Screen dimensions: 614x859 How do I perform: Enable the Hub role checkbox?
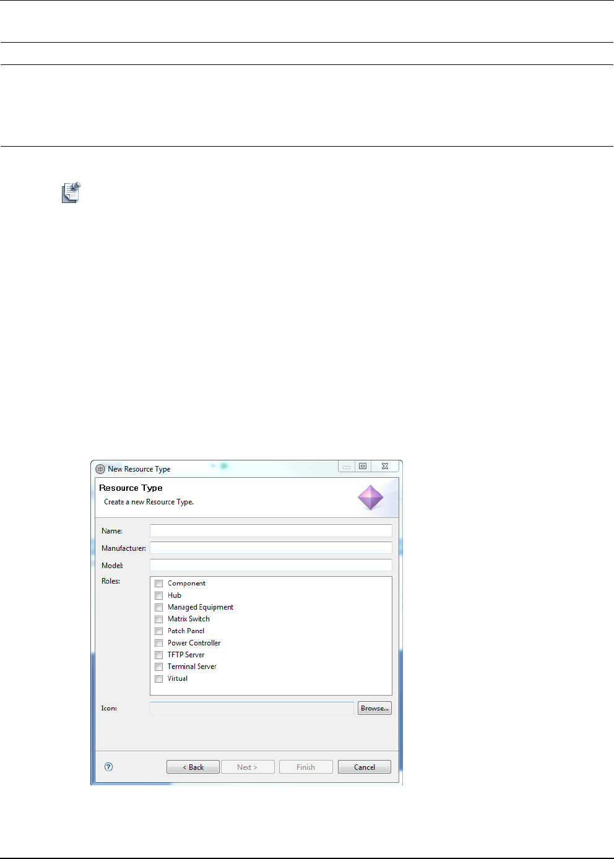[x=159, y=595]
